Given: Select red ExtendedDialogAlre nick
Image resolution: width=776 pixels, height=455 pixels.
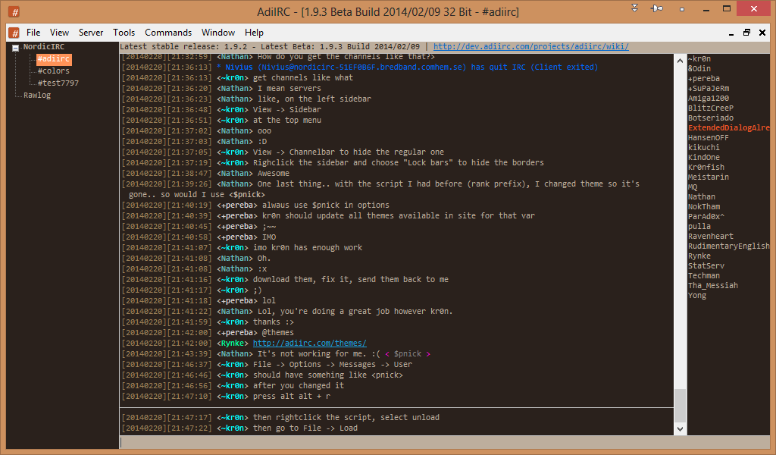Looking at the screenshot, I should pyautogui.click(x=728, y=127).
